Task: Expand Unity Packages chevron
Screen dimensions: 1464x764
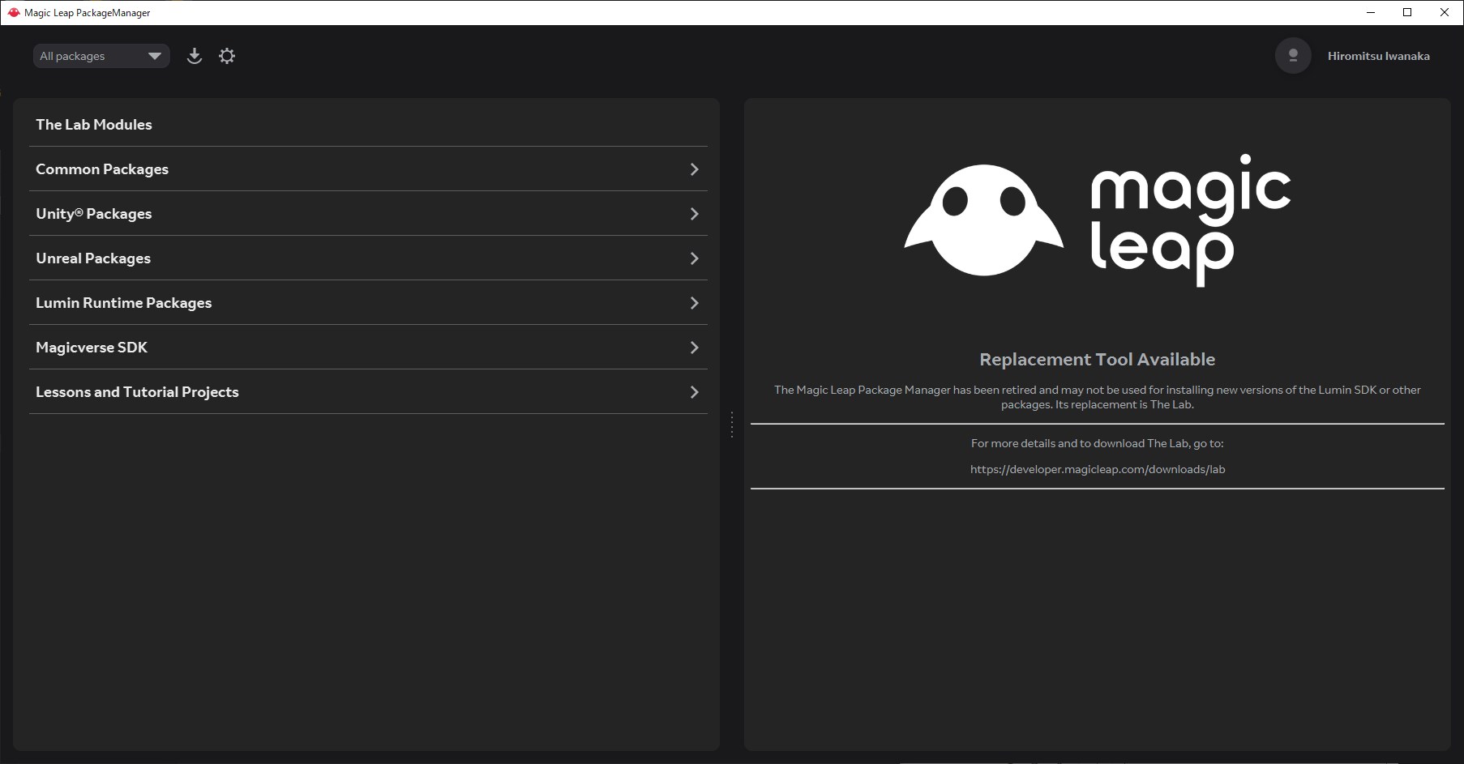Action: coord(694,214)
